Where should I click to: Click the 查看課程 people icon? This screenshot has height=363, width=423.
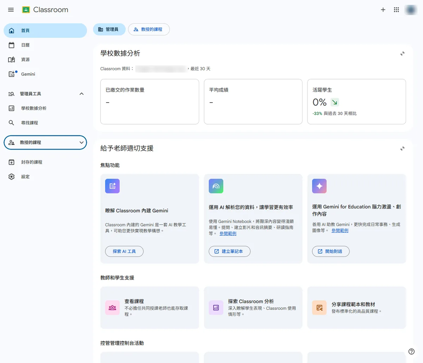coord(112,308)
